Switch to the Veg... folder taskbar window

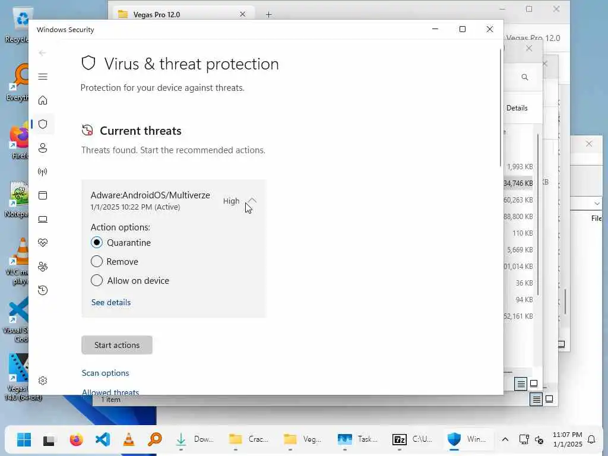[303, 440]
